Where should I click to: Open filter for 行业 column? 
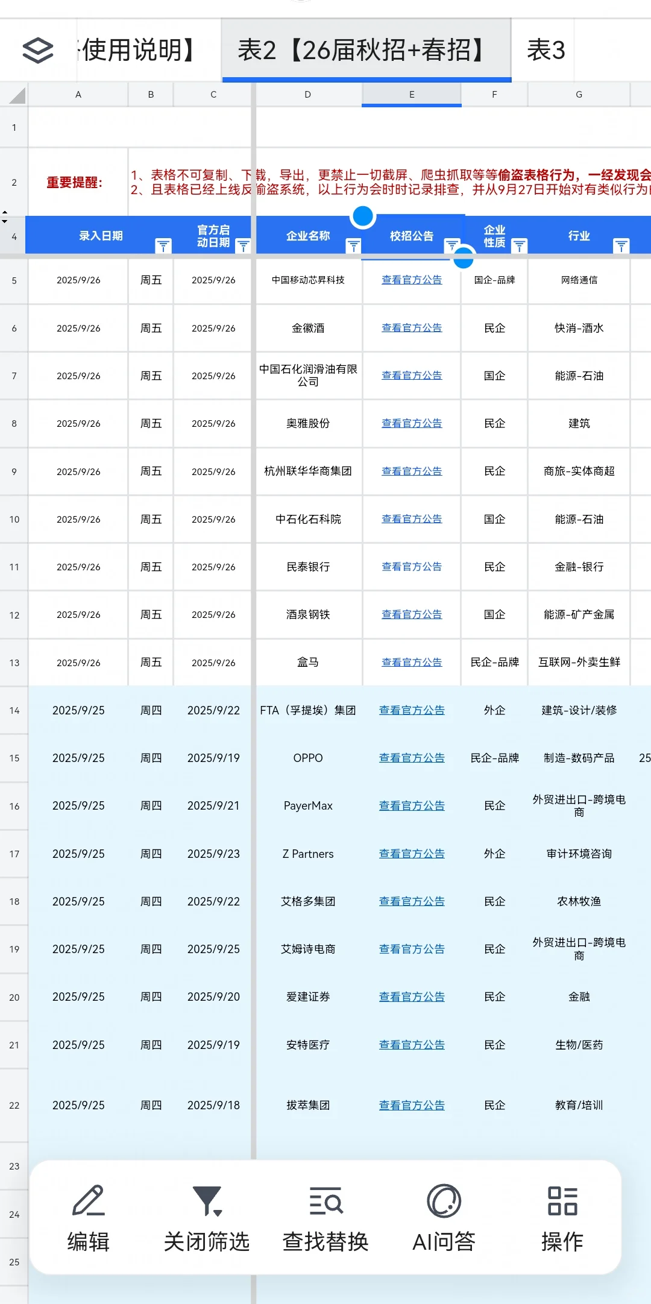(x=621, y=245)
